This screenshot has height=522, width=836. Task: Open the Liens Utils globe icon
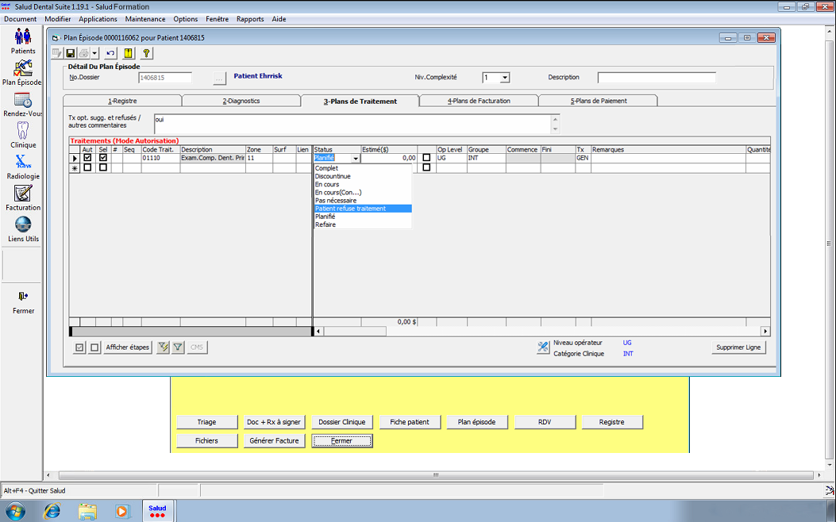(23, 225)
